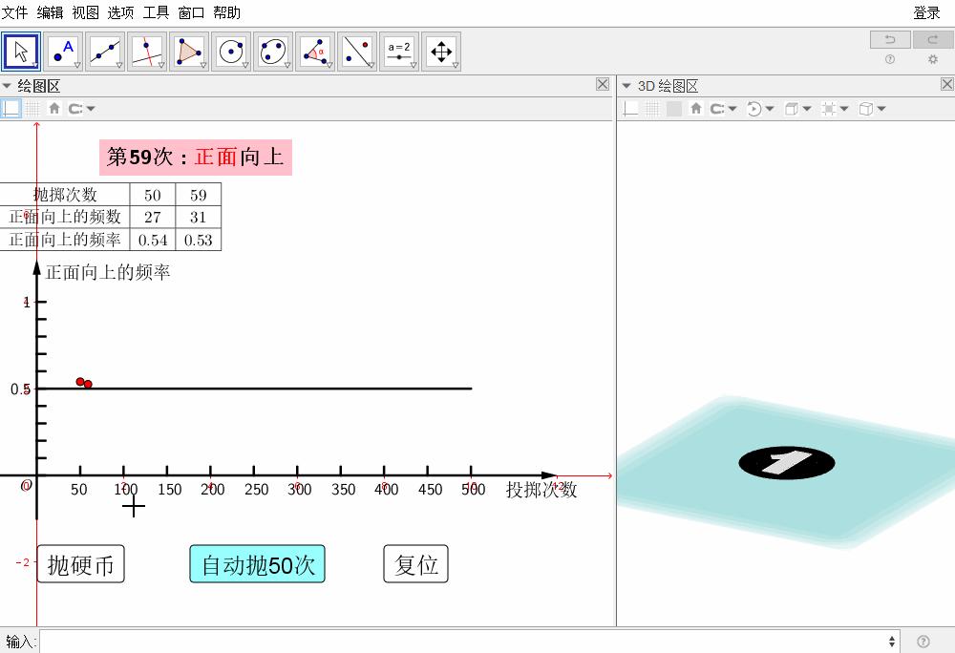The width and height of the screenshot is (955, 653).
Task: Open input bar help icon
Action: coord(923,642)
